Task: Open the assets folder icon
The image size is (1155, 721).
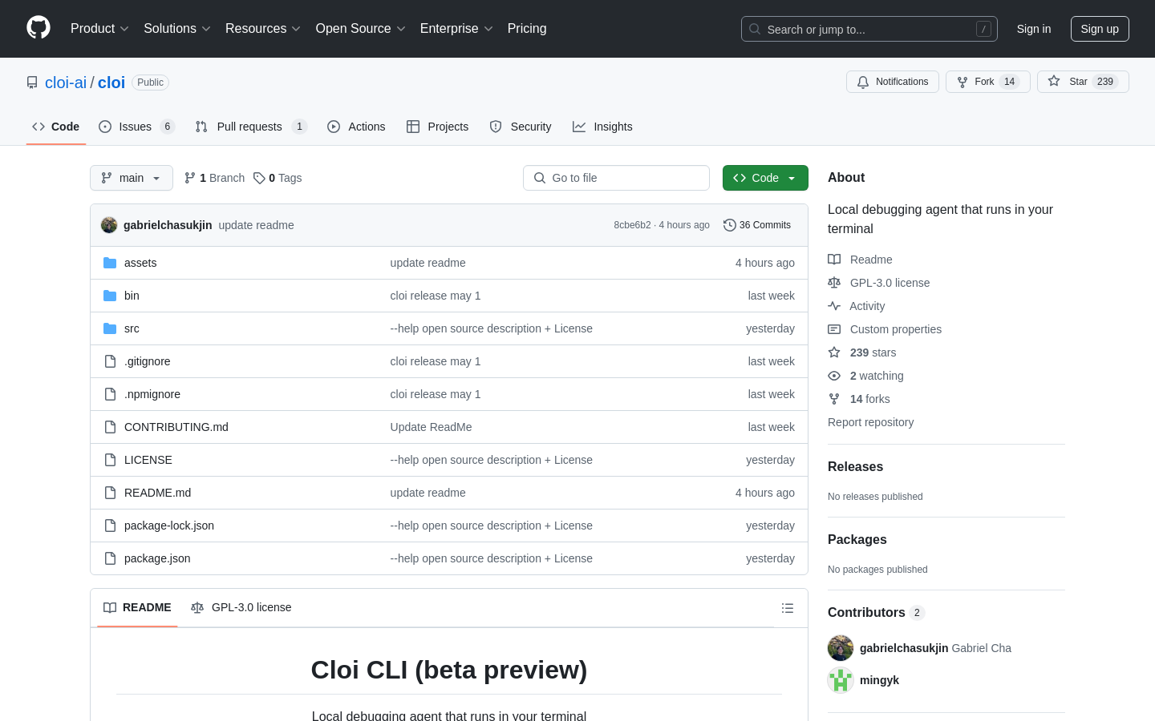Action: [110, 263]
